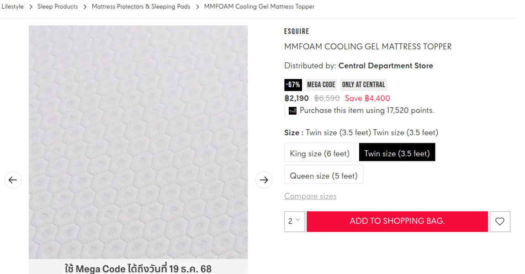525x274 pixels.
Task: Click the ESQUIRE brand name
Action: 297,32
